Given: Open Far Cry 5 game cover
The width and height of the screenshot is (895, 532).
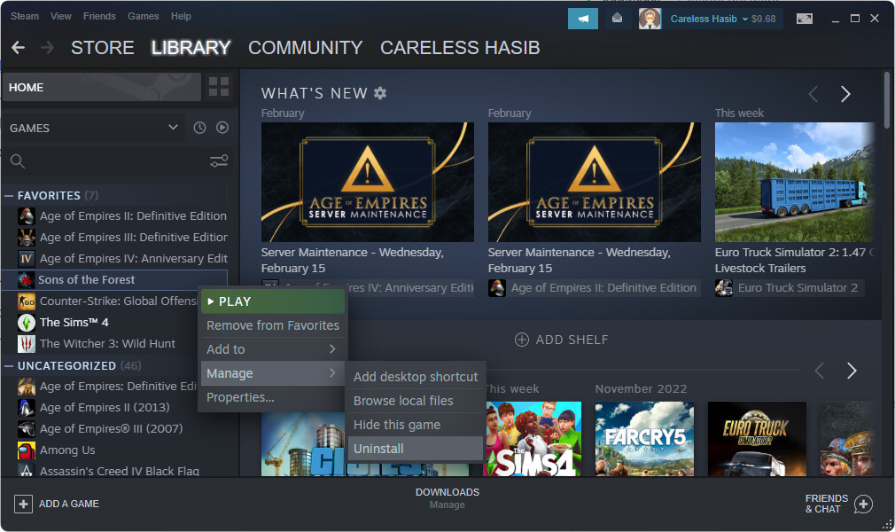Looking at the screenshot, I should (644, 438).
